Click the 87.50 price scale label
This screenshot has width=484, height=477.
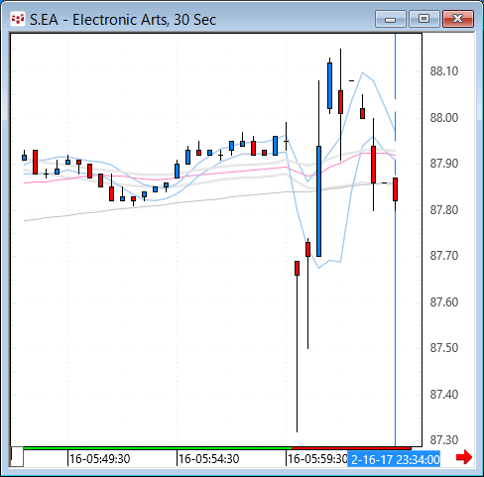click(444, 348)
